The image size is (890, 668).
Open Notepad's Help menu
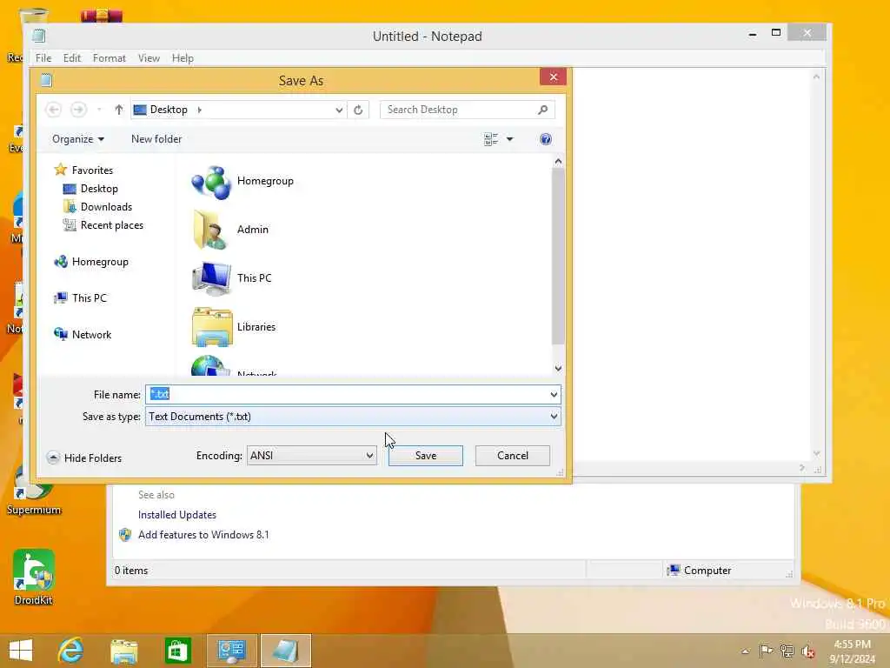tap(183, 58)
